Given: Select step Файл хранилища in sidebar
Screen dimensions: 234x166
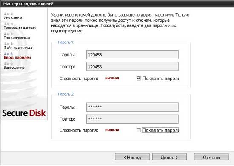Looking at the screenshot, I should click(x=18, y=48).
